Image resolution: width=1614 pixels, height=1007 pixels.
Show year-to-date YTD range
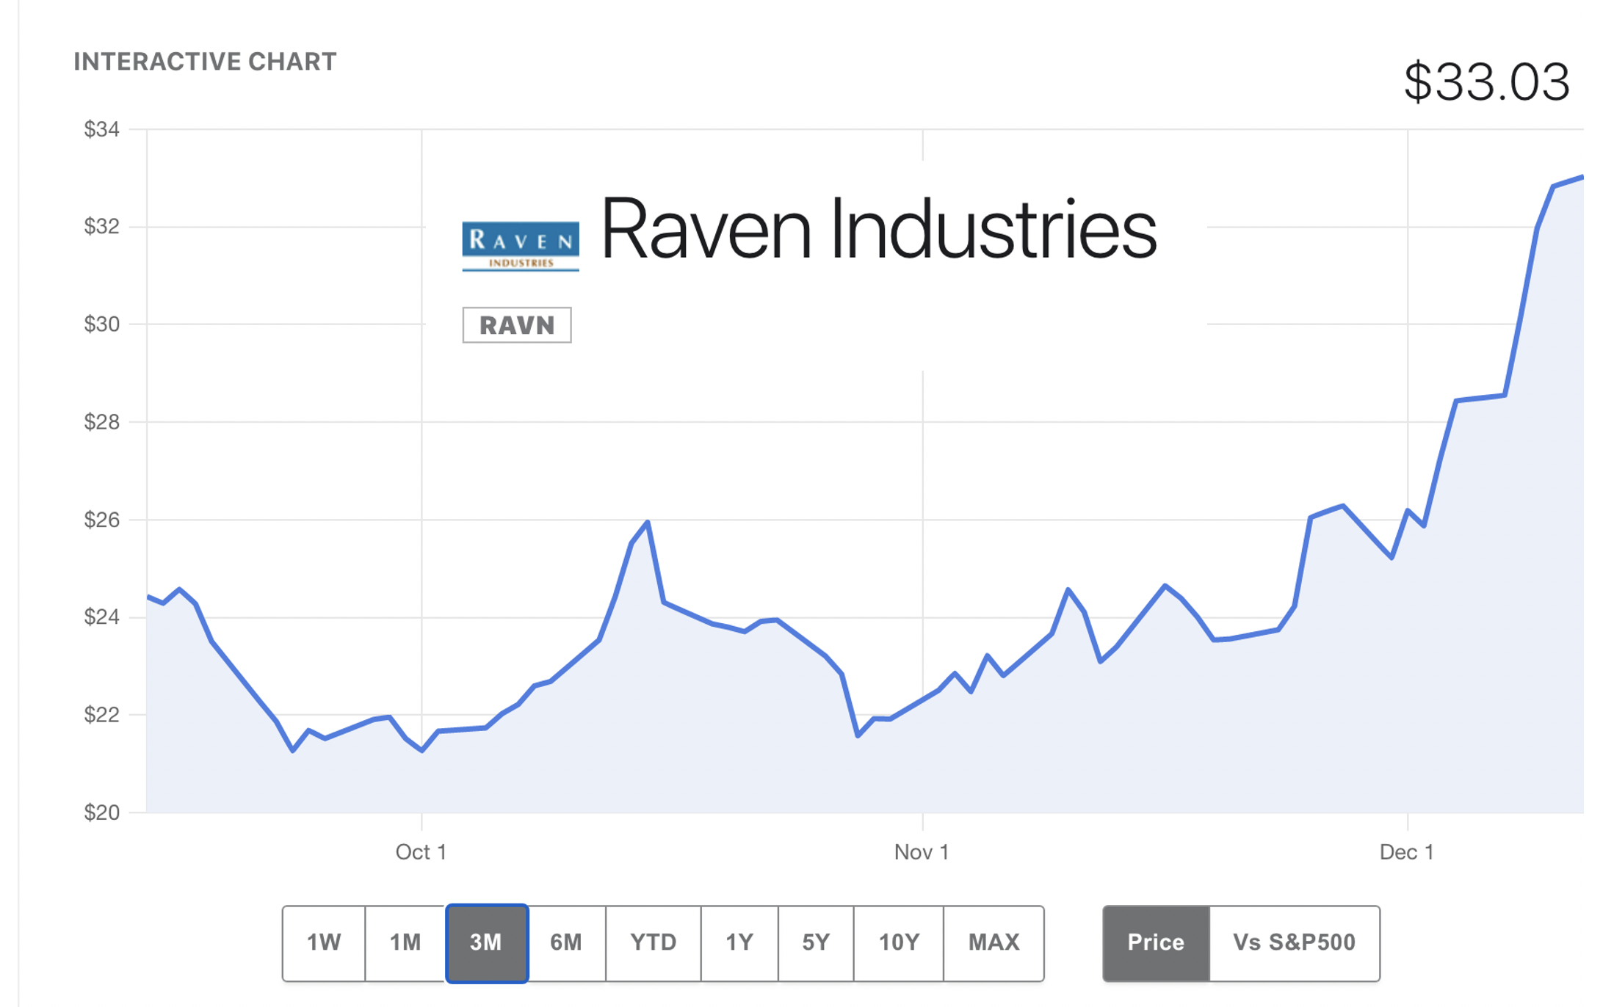click(x=654, y=942)
